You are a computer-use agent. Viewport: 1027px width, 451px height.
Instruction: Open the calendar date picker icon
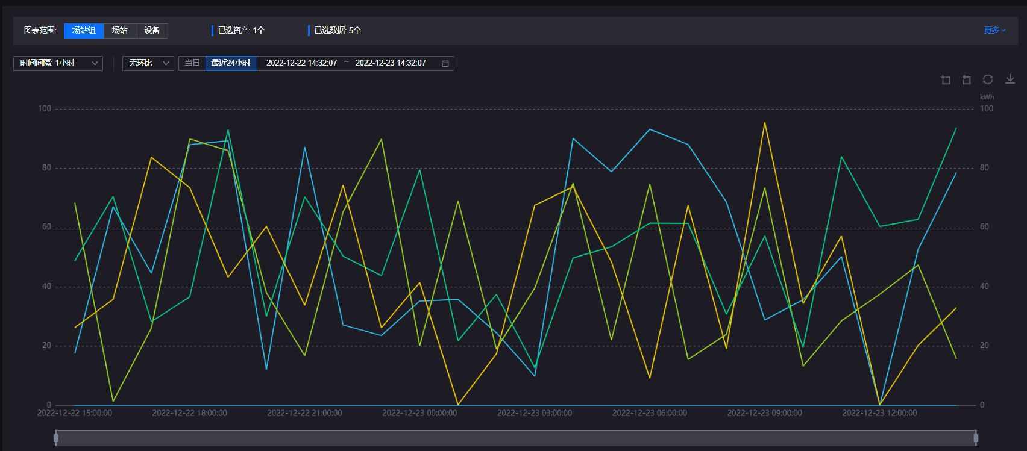click(x=445, y=63)
